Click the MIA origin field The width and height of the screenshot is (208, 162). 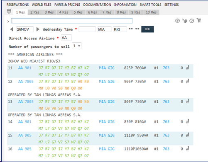[104, 29]
